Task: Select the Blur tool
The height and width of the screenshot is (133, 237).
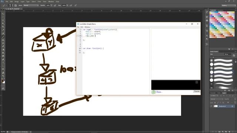Action: point(3,53)
